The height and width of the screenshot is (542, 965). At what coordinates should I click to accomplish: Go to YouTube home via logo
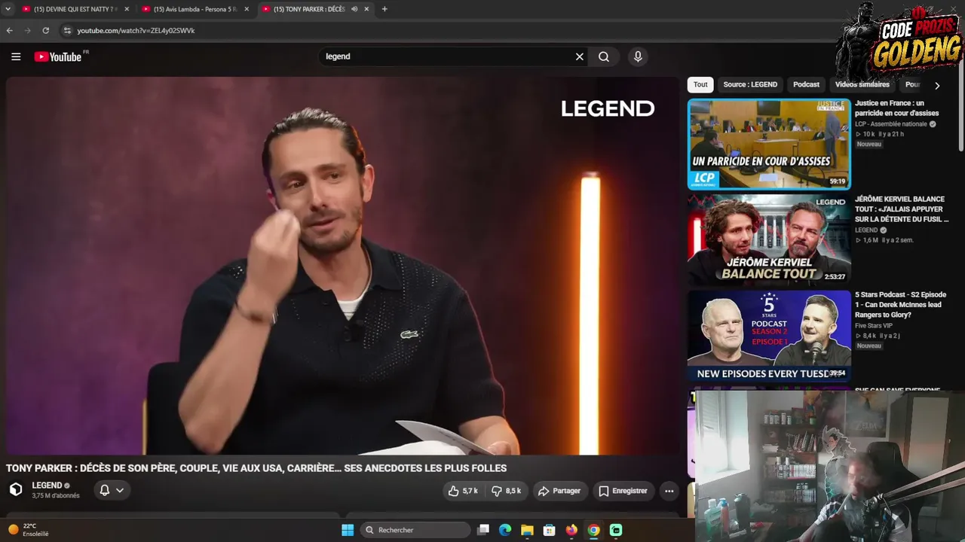click(x=58, y=56)
